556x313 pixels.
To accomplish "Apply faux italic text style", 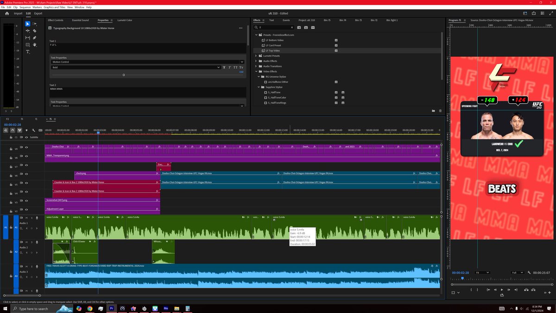I will 230,67.
